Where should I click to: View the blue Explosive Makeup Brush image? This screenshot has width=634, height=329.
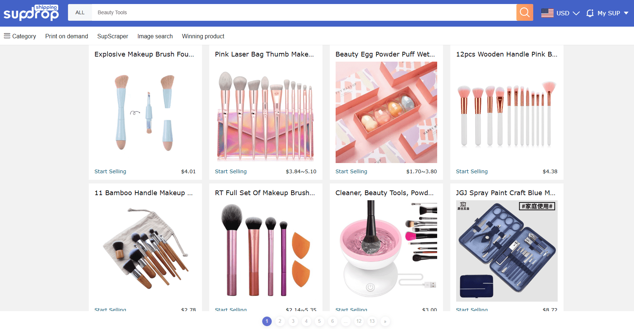(145, 112)
